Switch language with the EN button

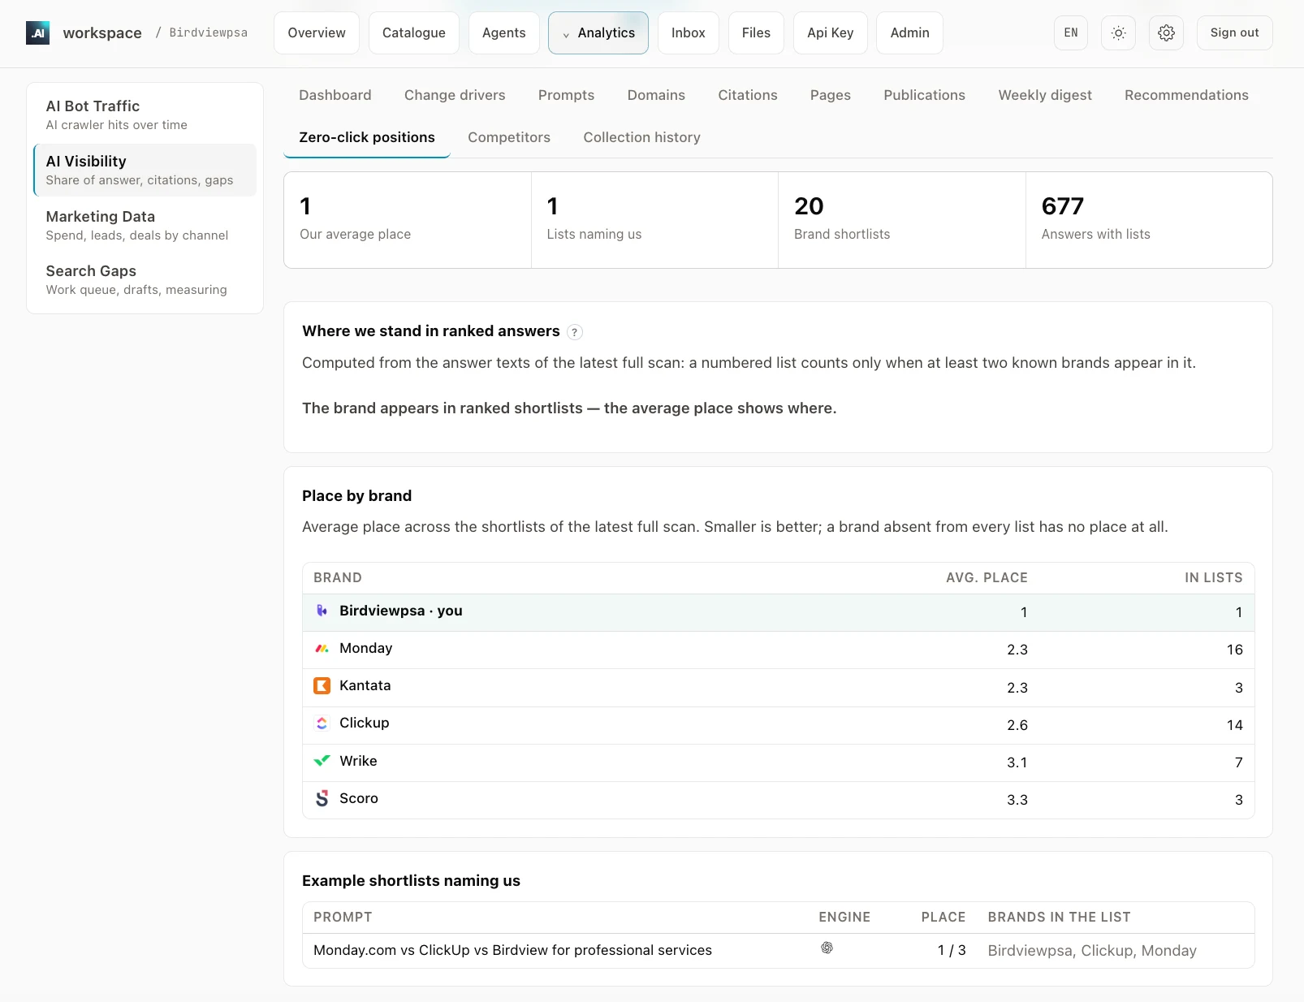1070,33
